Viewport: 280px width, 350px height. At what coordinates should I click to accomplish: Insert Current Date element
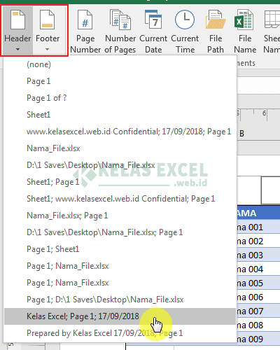[x=153, y=31]
